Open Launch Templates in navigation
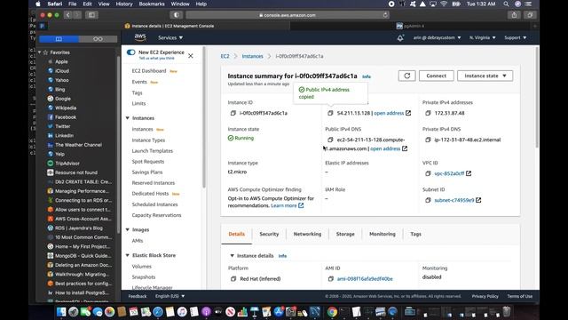 153,151
